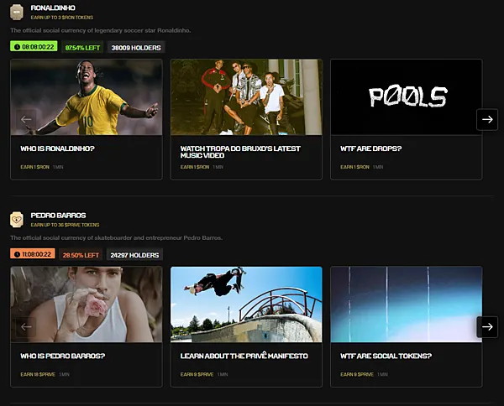504x406 pixels.
Task: Click the 'WTF ARE DROPS?' card title
Action: 371,148
